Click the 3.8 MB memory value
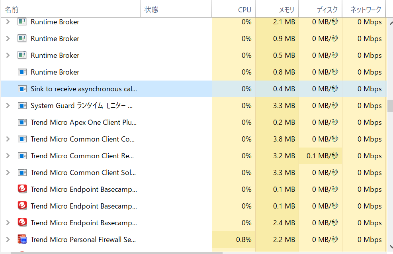 (x=284, y=139)
